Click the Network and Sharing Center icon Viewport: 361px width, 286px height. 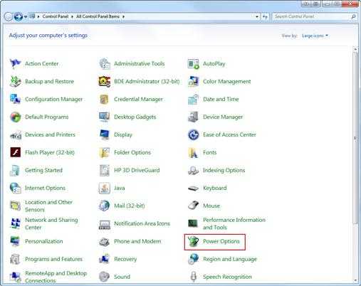click(x=16, y=223)
